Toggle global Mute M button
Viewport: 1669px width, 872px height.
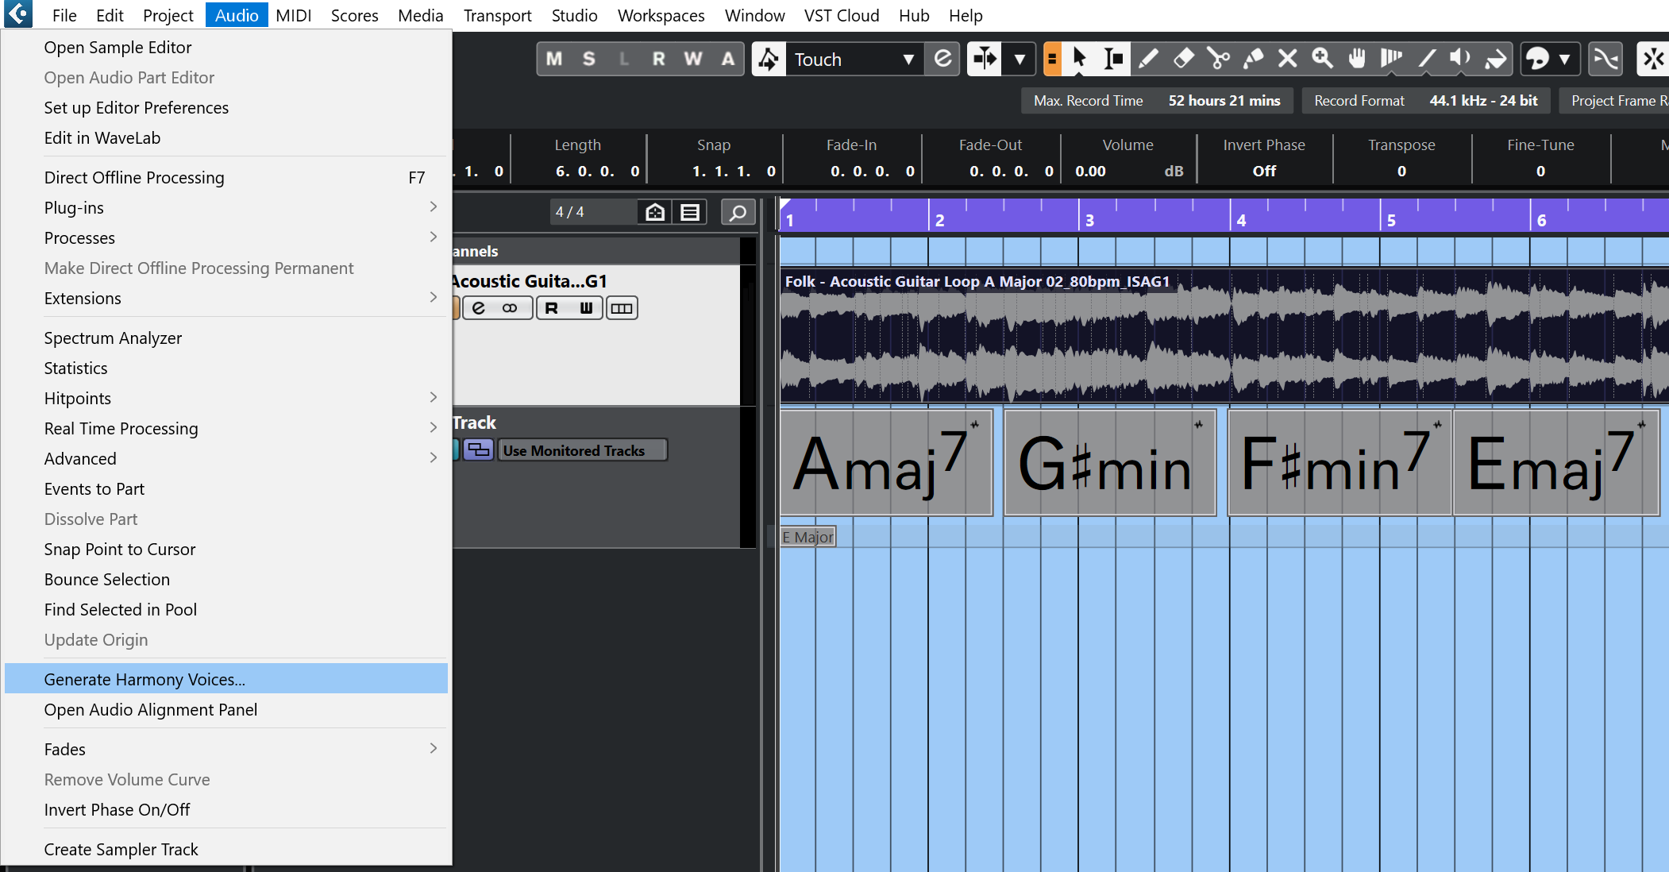[x=554, y=59]
